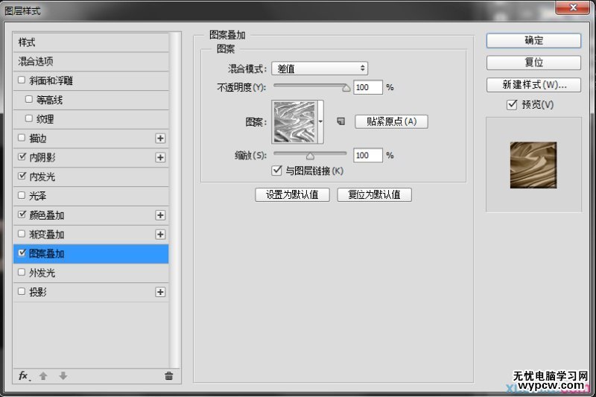Select the 样式 item in left list

point(91,42)
